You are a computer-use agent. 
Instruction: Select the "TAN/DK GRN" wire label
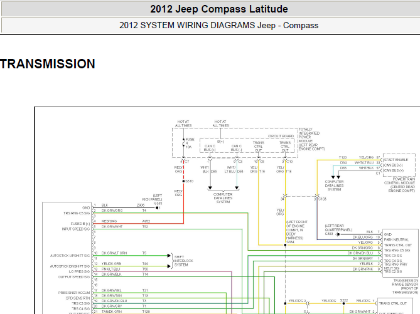111,311
